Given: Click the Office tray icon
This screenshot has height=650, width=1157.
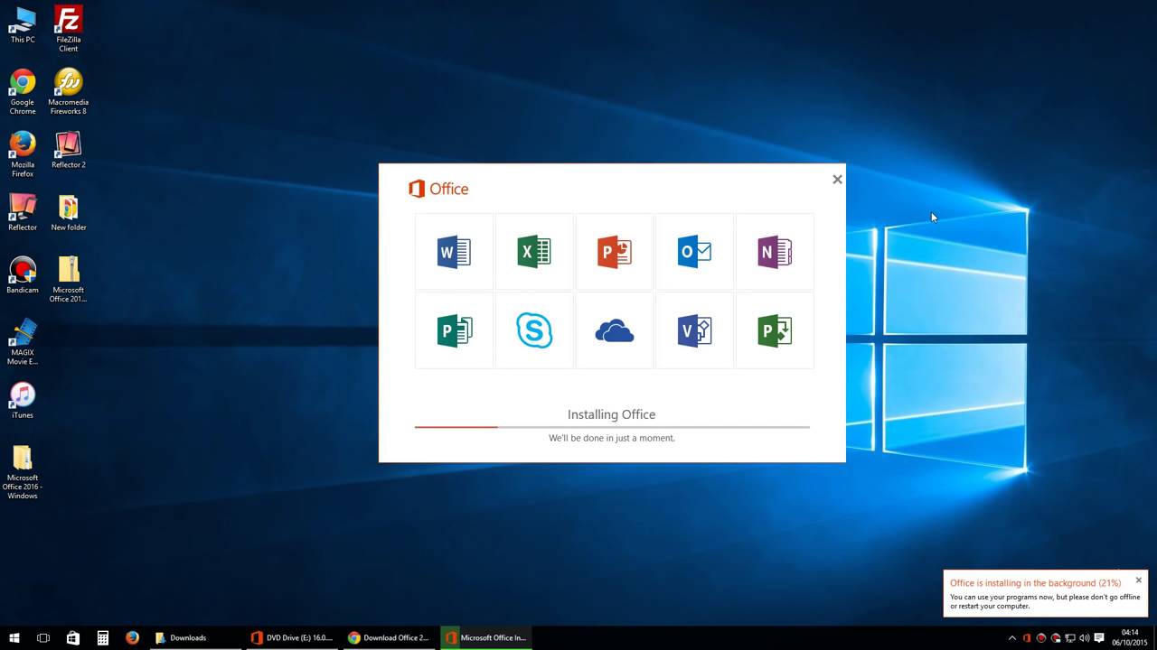Looking at the screenshot, I should tap(1027, 638).
